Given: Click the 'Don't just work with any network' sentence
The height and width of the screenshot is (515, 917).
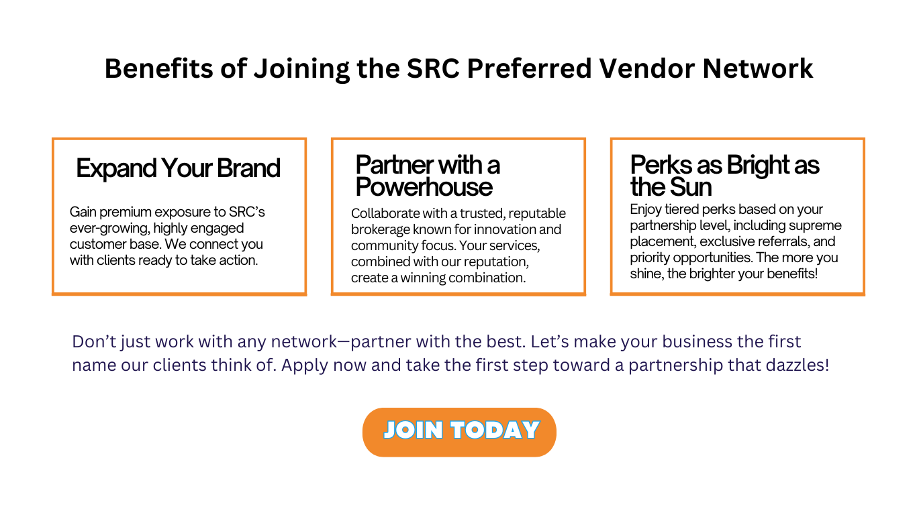Looking at the screenshot, I should (x=298, y=342).
